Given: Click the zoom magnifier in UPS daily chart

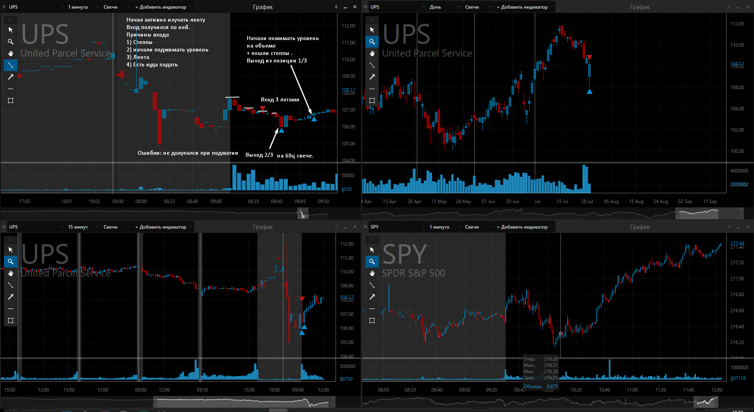Looking at the screenshot, I should click(x=372, y=42).
